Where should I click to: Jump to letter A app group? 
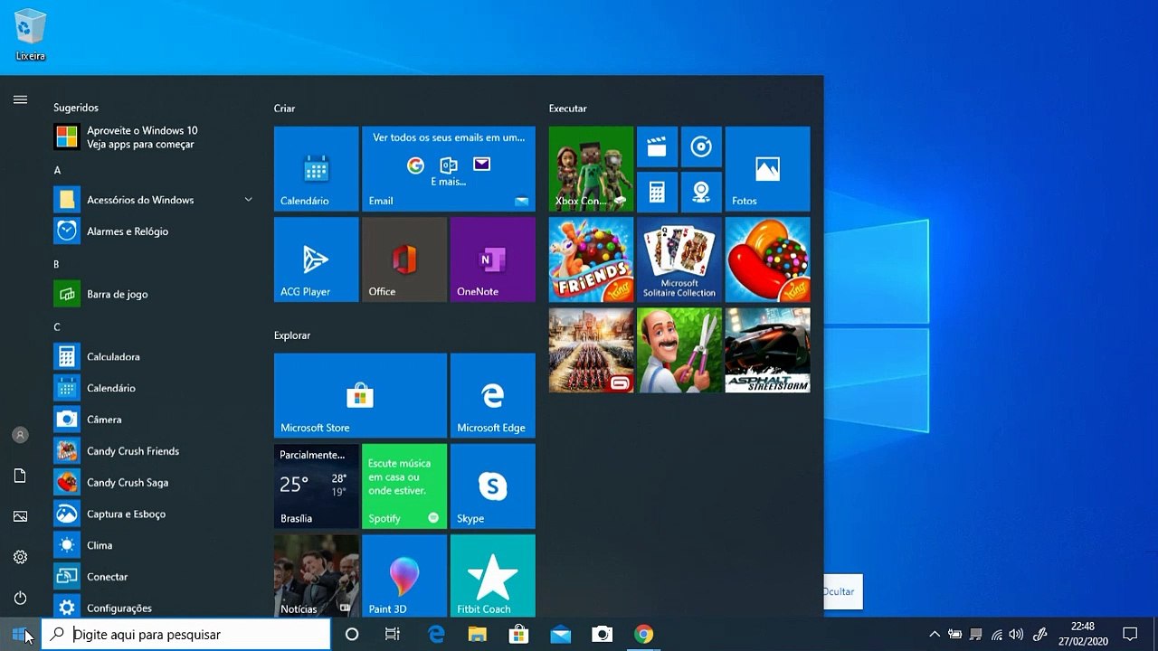[x=57, y=170]
